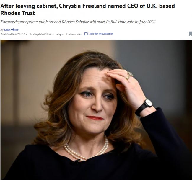The image size is (192, 180).
Task: Click the Published Nov 20, 2025 date
Action: pyautogui.click(x=14, y=34)
